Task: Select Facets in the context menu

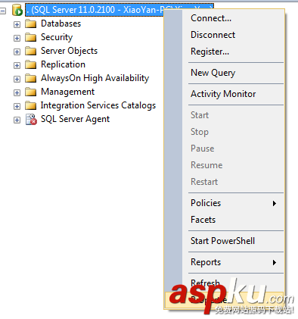Action: (225, 220)
